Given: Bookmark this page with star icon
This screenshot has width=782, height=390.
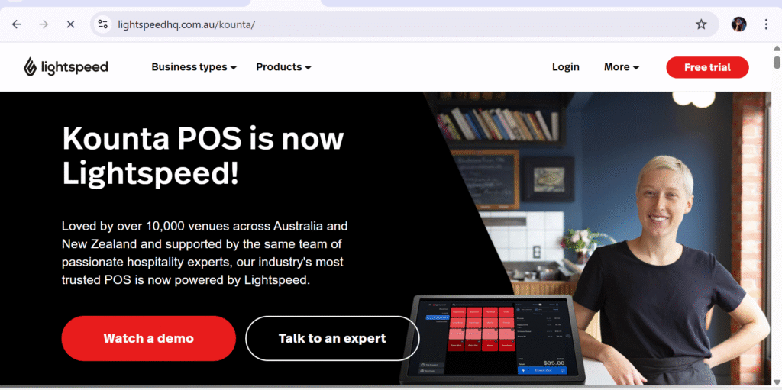Looking at the screenshot, I should (x=701, y=24).
